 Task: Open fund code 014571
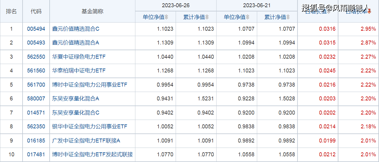[36, 113]
